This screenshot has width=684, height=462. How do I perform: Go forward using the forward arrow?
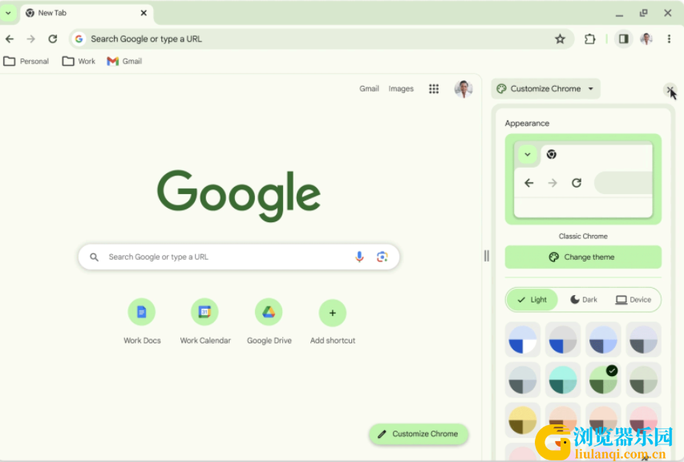click(30, 38)
